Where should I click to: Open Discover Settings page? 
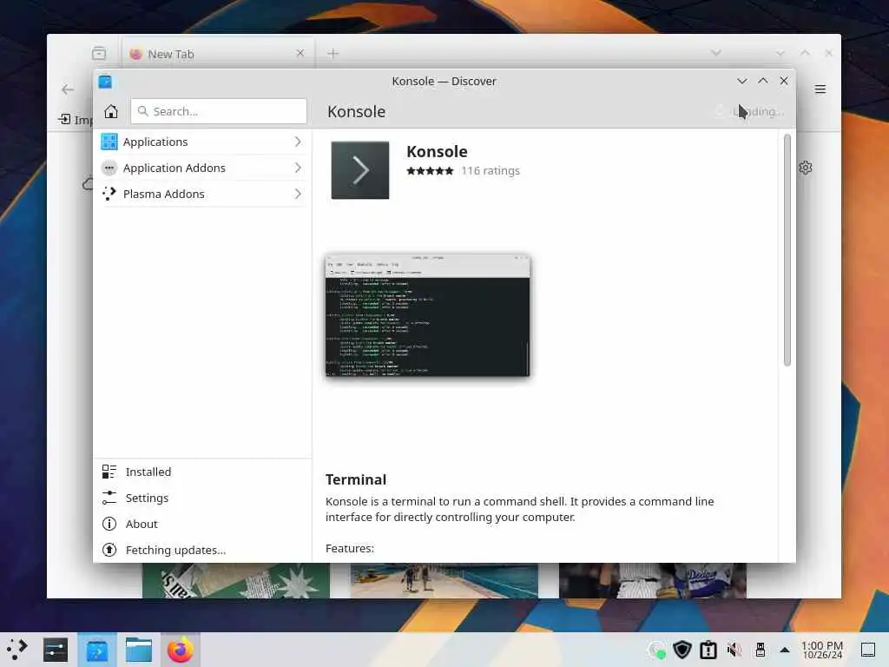tap(202, 498)
